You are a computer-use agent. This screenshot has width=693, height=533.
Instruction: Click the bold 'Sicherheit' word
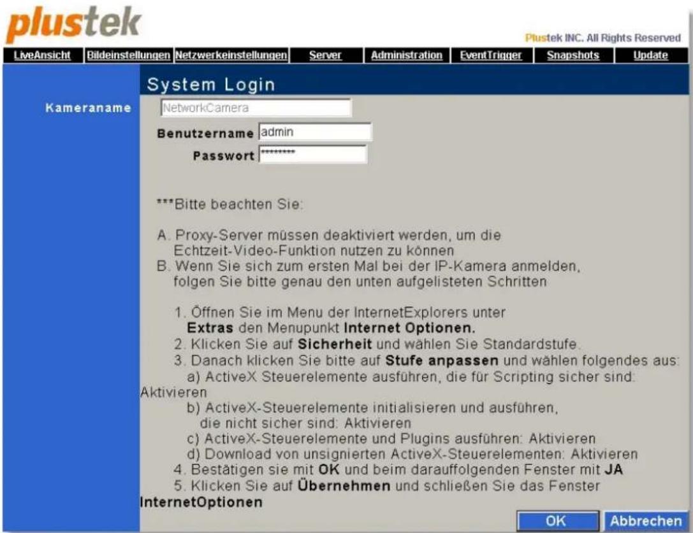tap(335, 344)
